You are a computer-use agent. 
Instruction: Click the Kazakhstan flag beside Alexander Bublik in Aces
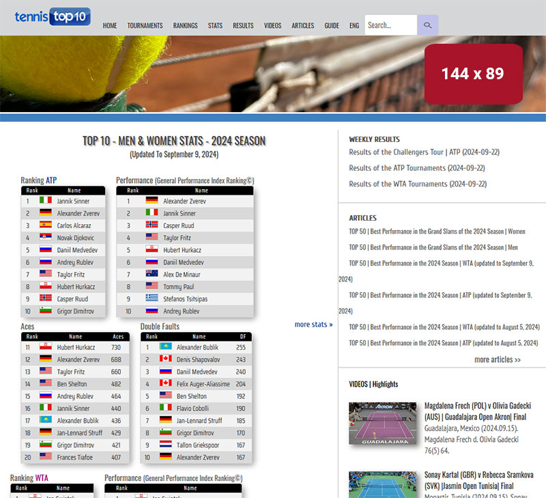pos(46,419)
